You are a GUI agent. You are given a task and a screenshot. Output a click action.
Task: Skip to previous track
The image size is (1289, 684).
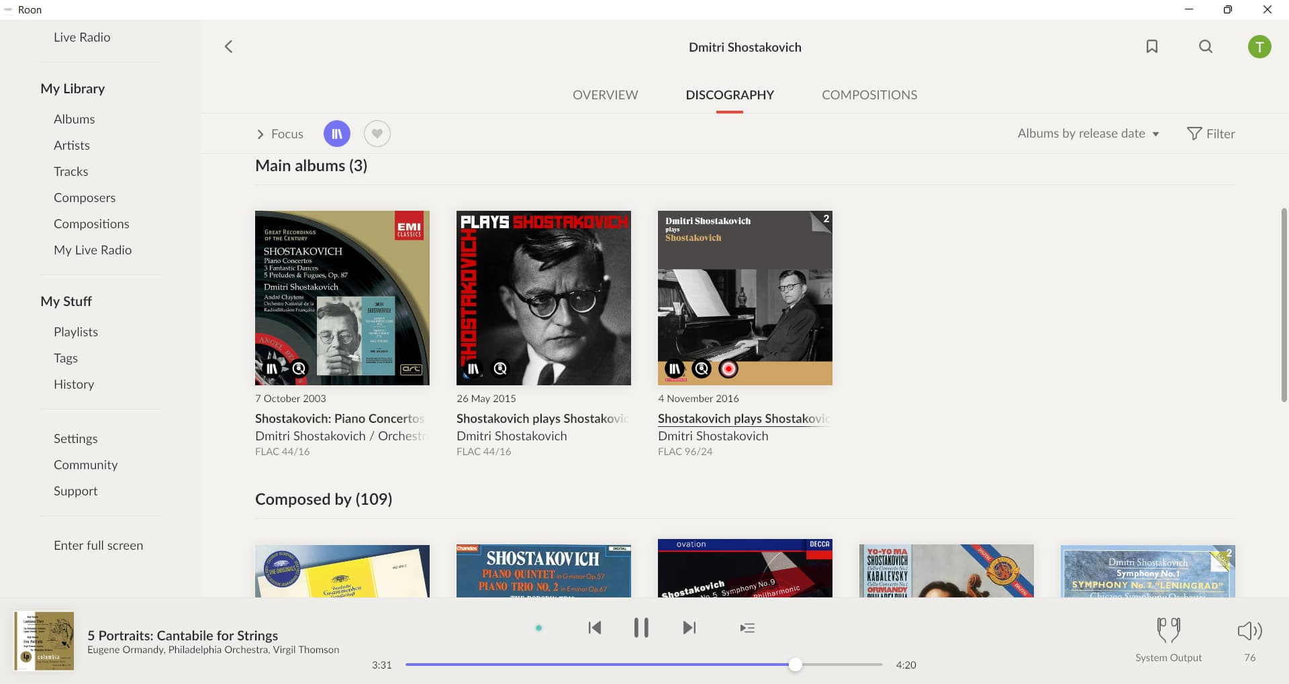(x=595, y=628)
